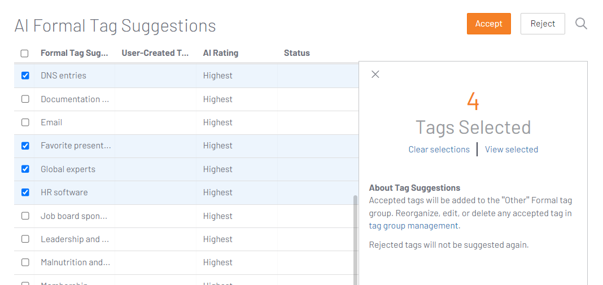Select the Favorite presentations row name
The width and height of the screenshot is (603, 285).
(x=76, y=146)
